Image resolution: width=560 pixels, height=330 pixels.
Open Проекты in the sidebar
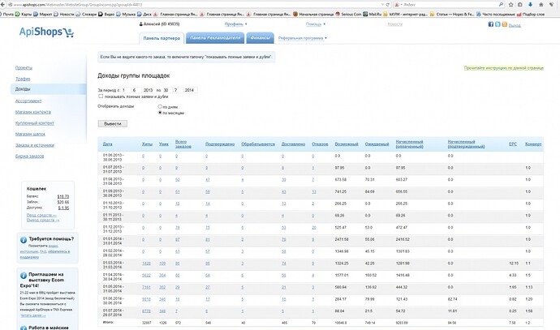click(24, 68)
